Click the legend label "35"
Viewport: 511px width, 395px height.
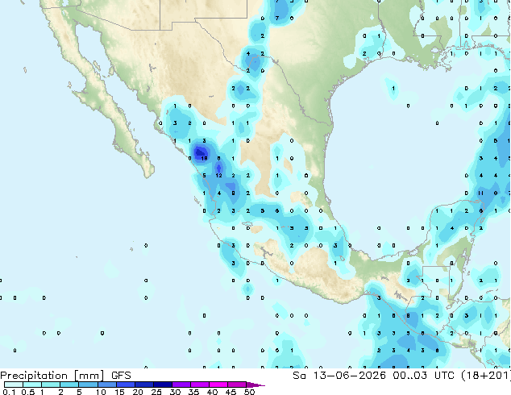coord(193,392)
